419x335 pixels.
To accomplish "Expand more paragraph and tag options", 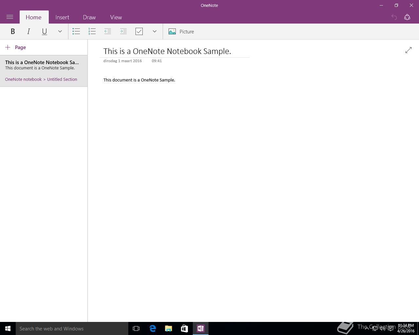I will click(x=155, y=31).
